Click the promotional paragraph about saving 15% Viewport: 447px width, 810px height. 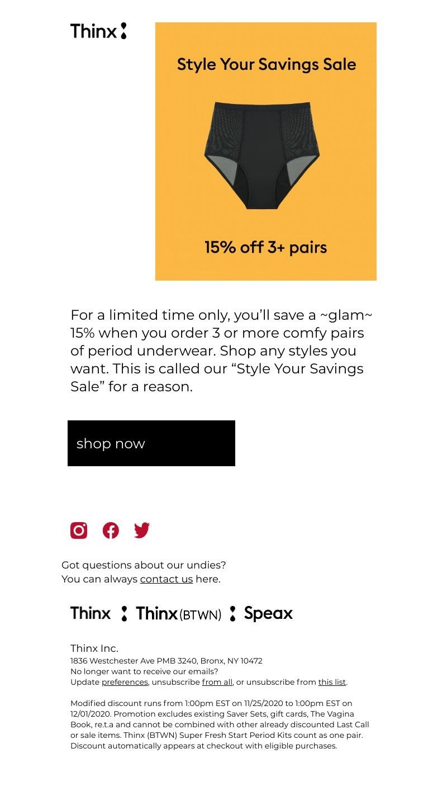pos(221,350)
